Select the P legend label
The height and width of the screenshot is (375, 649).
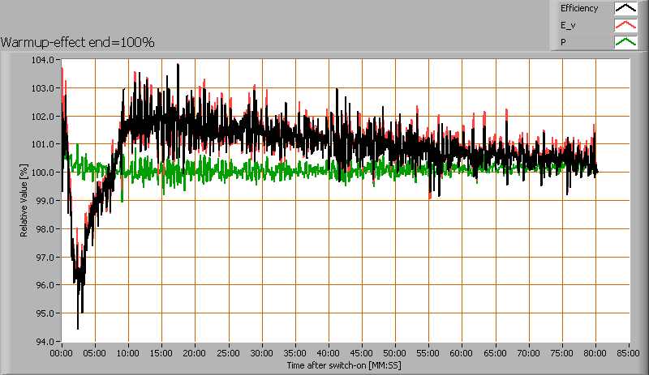tap(563, 42)
